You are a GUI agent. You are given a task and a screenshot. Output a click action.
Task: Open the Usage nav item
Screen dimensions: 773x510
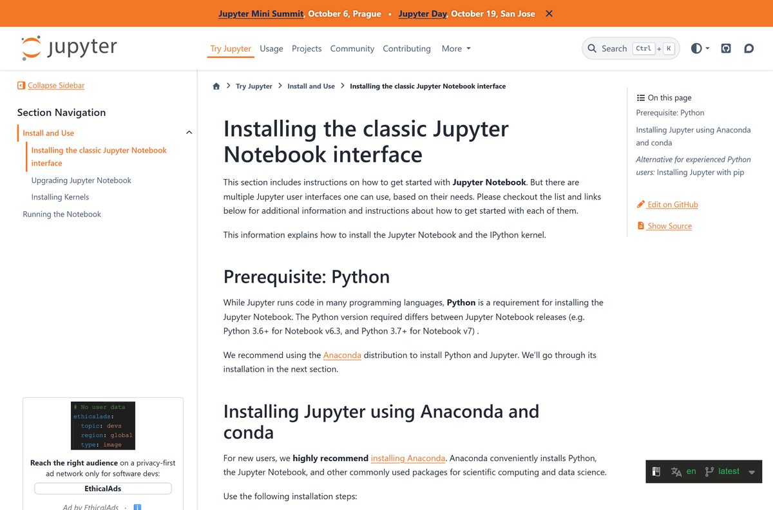271,48
